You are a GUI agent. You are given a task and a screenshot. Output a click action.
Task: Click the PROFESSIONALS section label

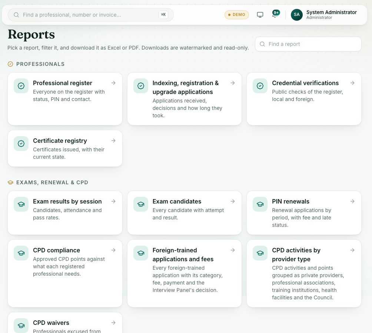tap(40, 64)
